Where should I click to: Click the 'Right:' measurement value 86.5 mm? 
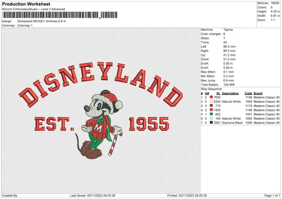click(x=229, y=51)
